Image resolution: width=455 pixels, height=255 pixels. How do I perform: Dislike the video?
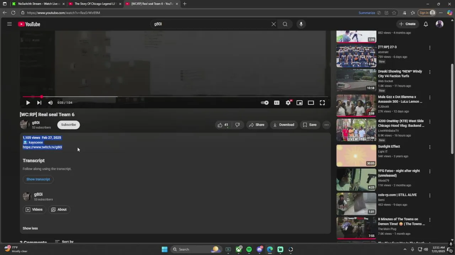(x=237, y=125)
